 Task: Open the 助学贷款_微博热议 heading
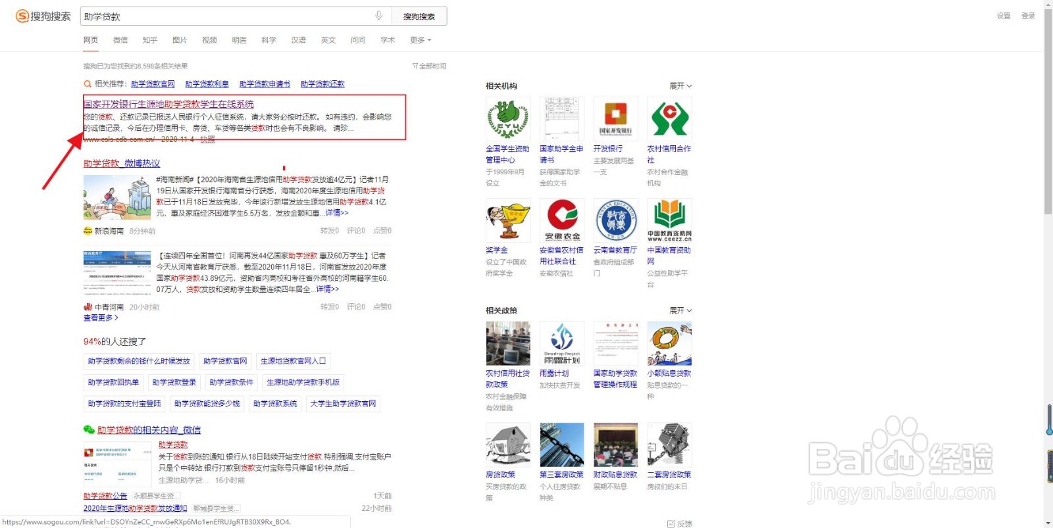point(122,163)
